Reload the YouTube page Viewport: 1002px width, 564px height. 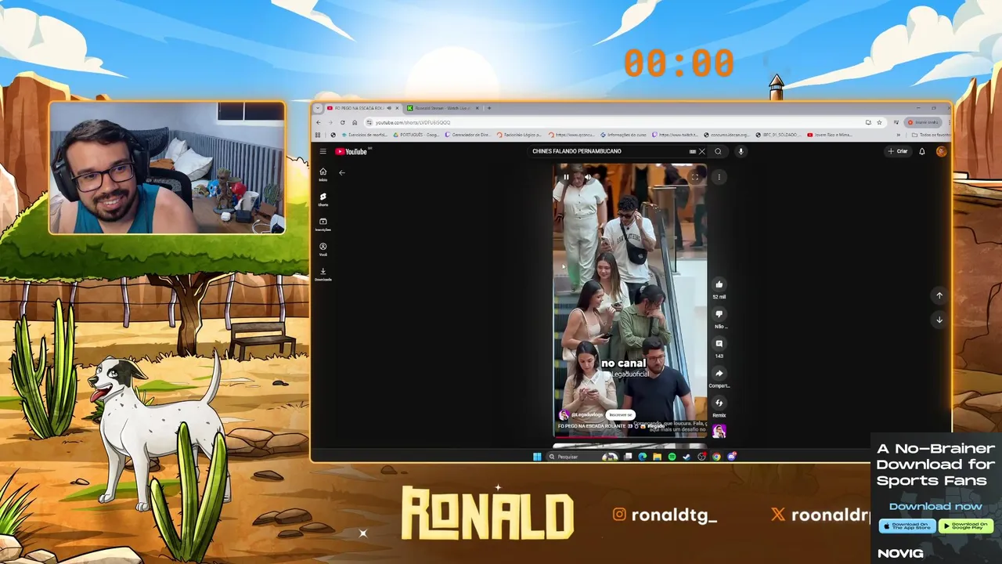click(x=342, y=122)
